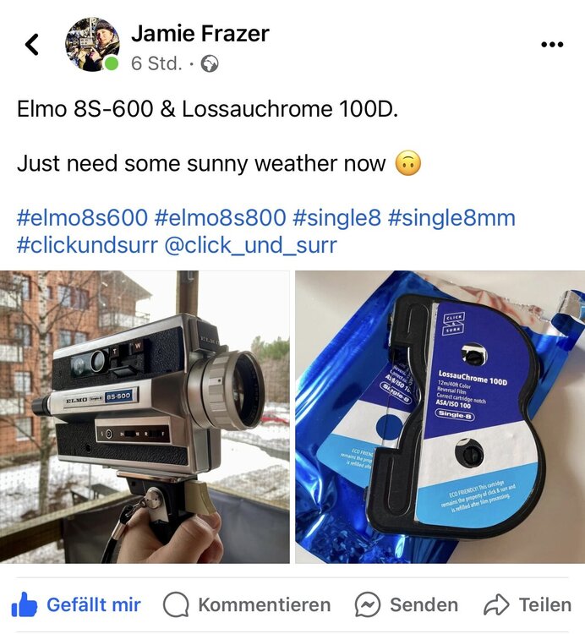Click the Messenger send icon

pos(368,604)
